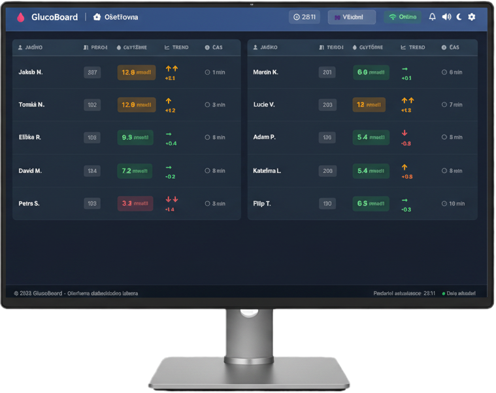Mute sound with the speaker icon
This screenshot has width=496, height=393.
click(446, 17)
